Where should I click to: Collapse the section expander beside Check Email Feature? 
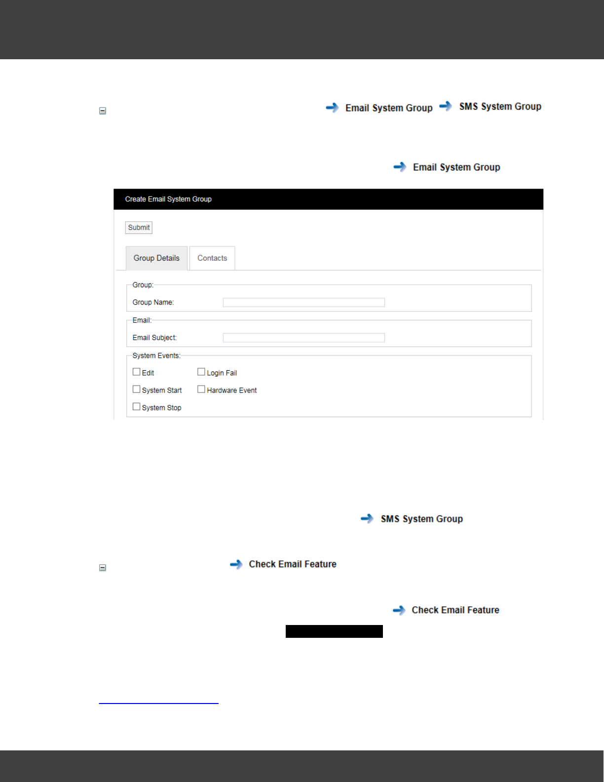coord(103,568)
